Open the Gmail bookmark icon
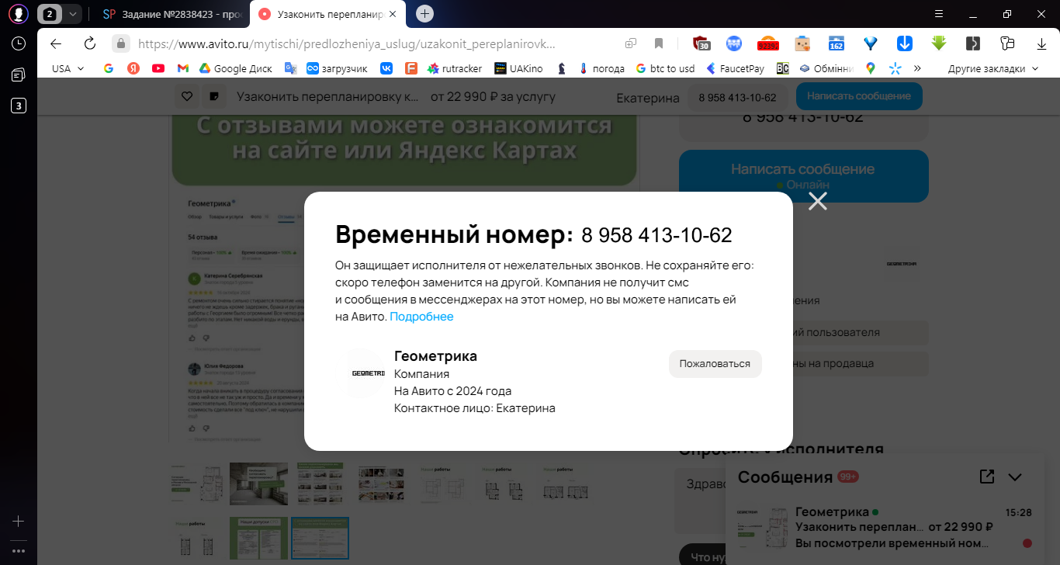Image resolution: width=1060 pixels, height=565 pixels. point(183,68)
